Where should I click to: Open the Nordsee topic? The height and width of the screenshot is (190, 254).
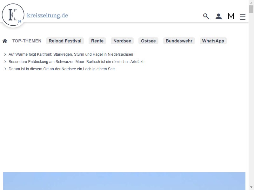[122, 41]
